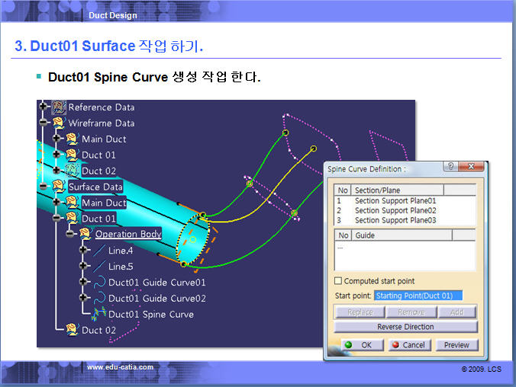Viewport: 516px width, 387px height.
Task: Select Section Support Plane03 row
Action: click(x=395, y=220)
